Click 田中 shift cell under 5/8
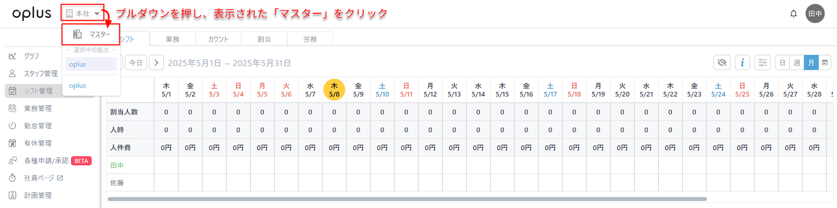837x208 pixels. pyautogui.click(x=334, y=165)
